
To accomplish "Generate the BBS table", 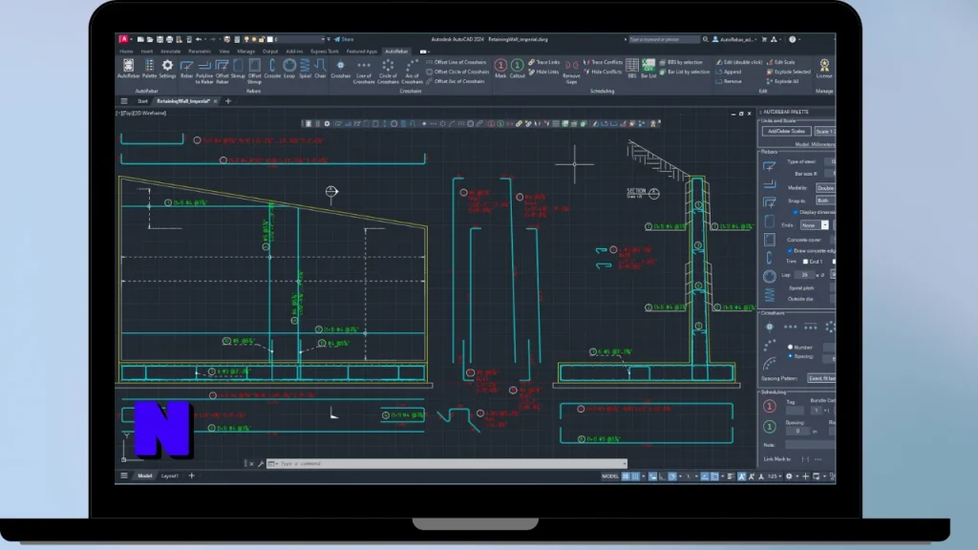I will coord(632,68).
